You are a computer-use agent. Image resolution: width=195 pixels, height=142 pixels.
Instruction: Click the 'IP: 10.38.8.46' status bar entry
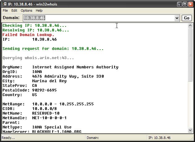pos(160,138)
